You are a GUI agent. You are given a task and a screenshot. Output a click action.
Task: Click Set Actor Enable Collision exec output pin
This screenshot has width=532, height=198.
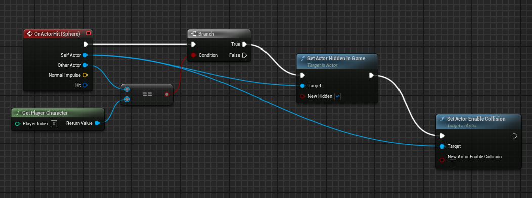pyautogui.click(x=515, y=136)
